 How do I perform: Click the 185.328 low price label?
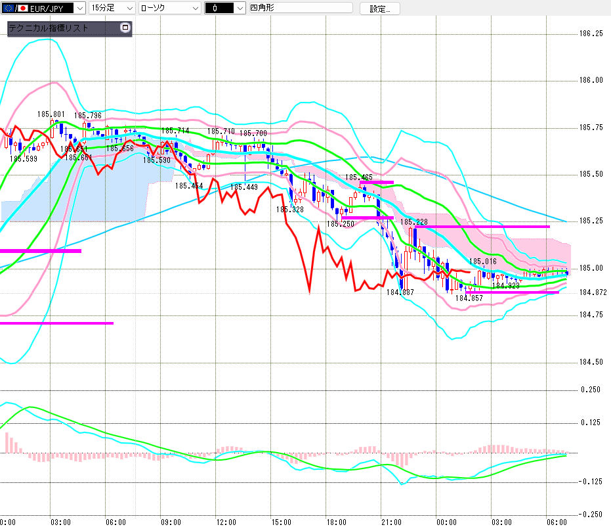290,210
